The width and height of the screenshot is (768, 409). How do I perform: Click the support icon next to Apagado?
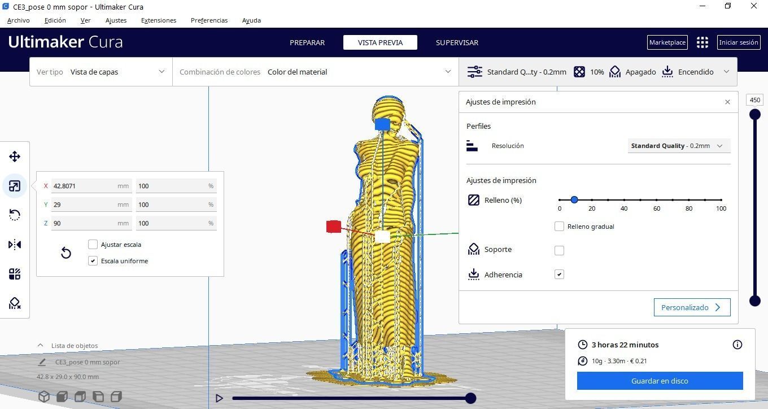(615, 72)
